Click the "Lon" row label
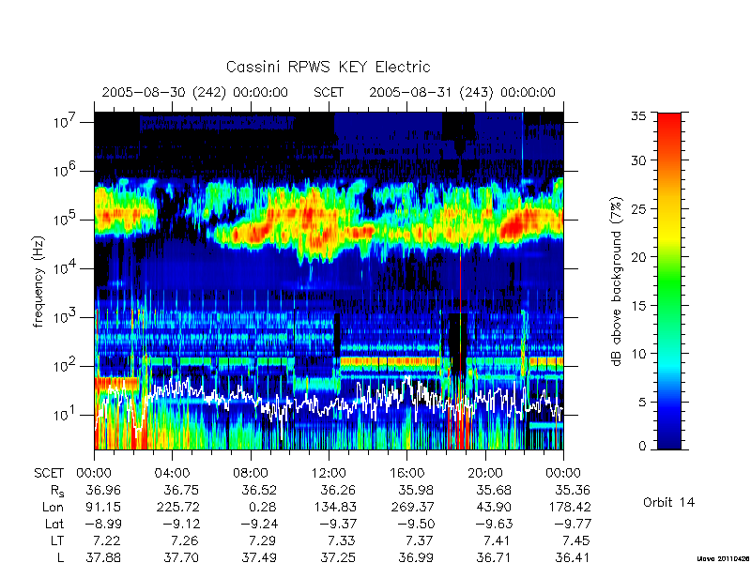Viewport: 751px width, 563px height. [x=54, y=507]
